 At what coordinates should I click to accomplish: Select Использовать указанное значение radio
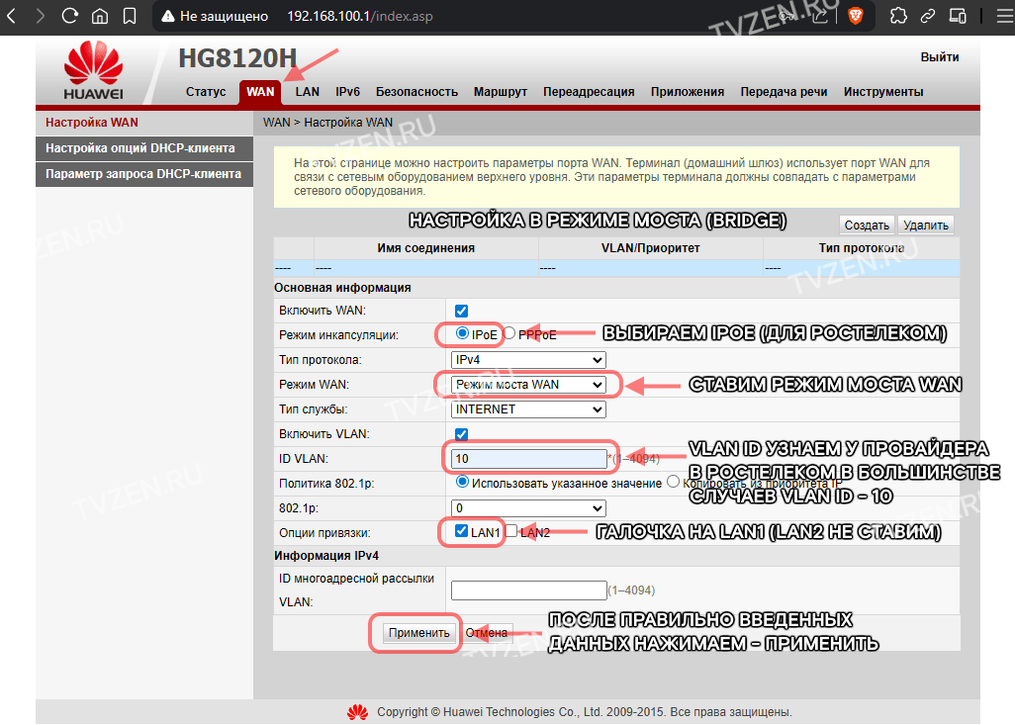point(462,482)
